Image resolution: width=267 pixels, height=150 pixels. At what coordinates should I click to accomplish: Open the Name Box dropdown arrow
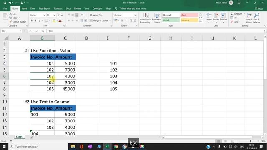(x=20, y=31)
